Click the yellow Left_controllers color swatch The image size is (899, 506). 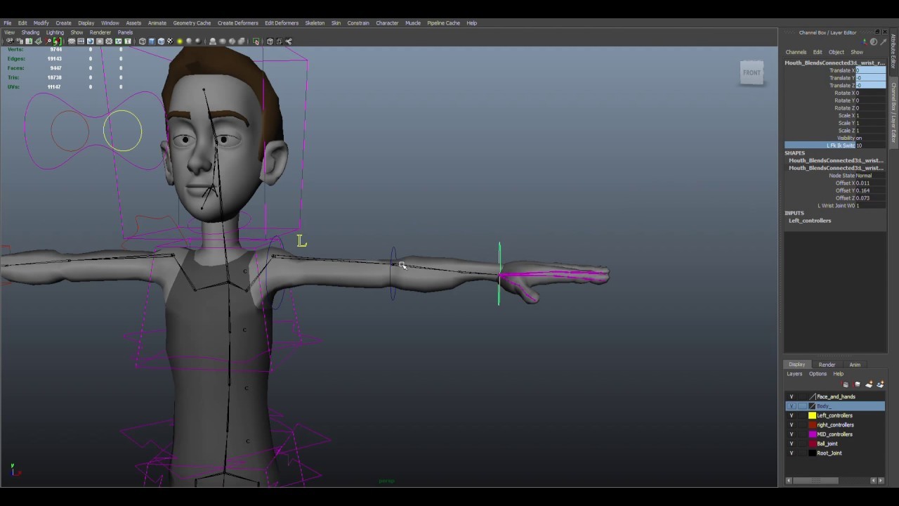812,415
